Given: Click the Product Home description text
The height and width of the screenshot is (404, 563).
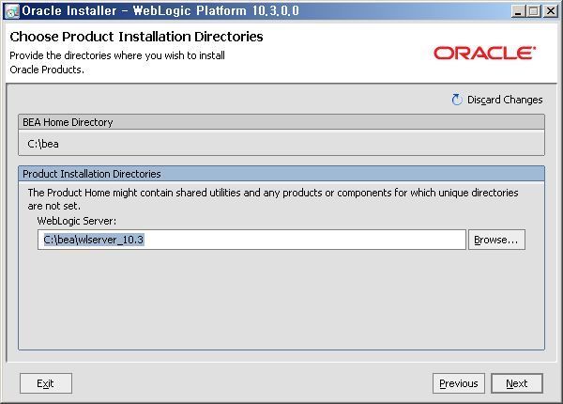Looking at the screenshot, I should pyautogui.click(x=273, y=199).
